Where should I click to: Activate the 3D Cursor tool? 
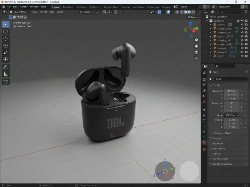[5, 31]
